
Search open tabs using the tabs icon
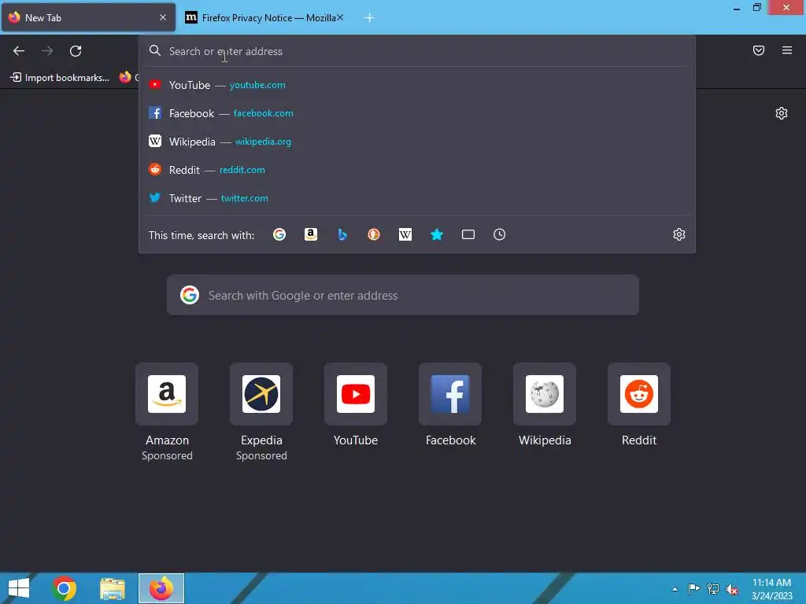(x=468, y=234)
